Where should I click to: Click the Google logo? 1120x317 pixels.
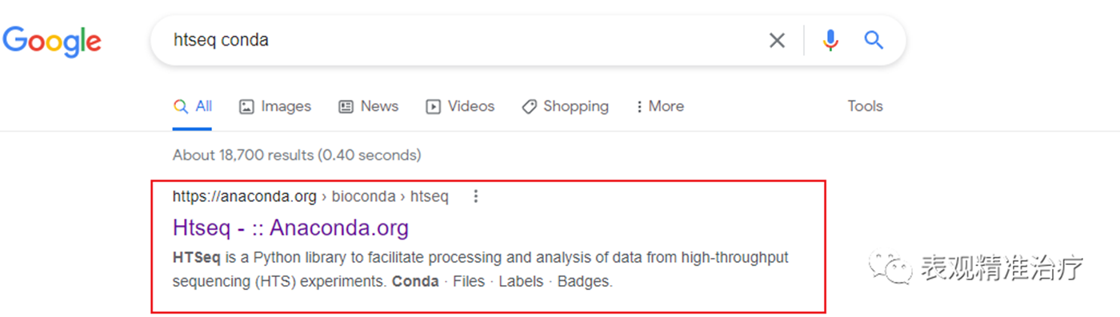[x=52, y=42]
